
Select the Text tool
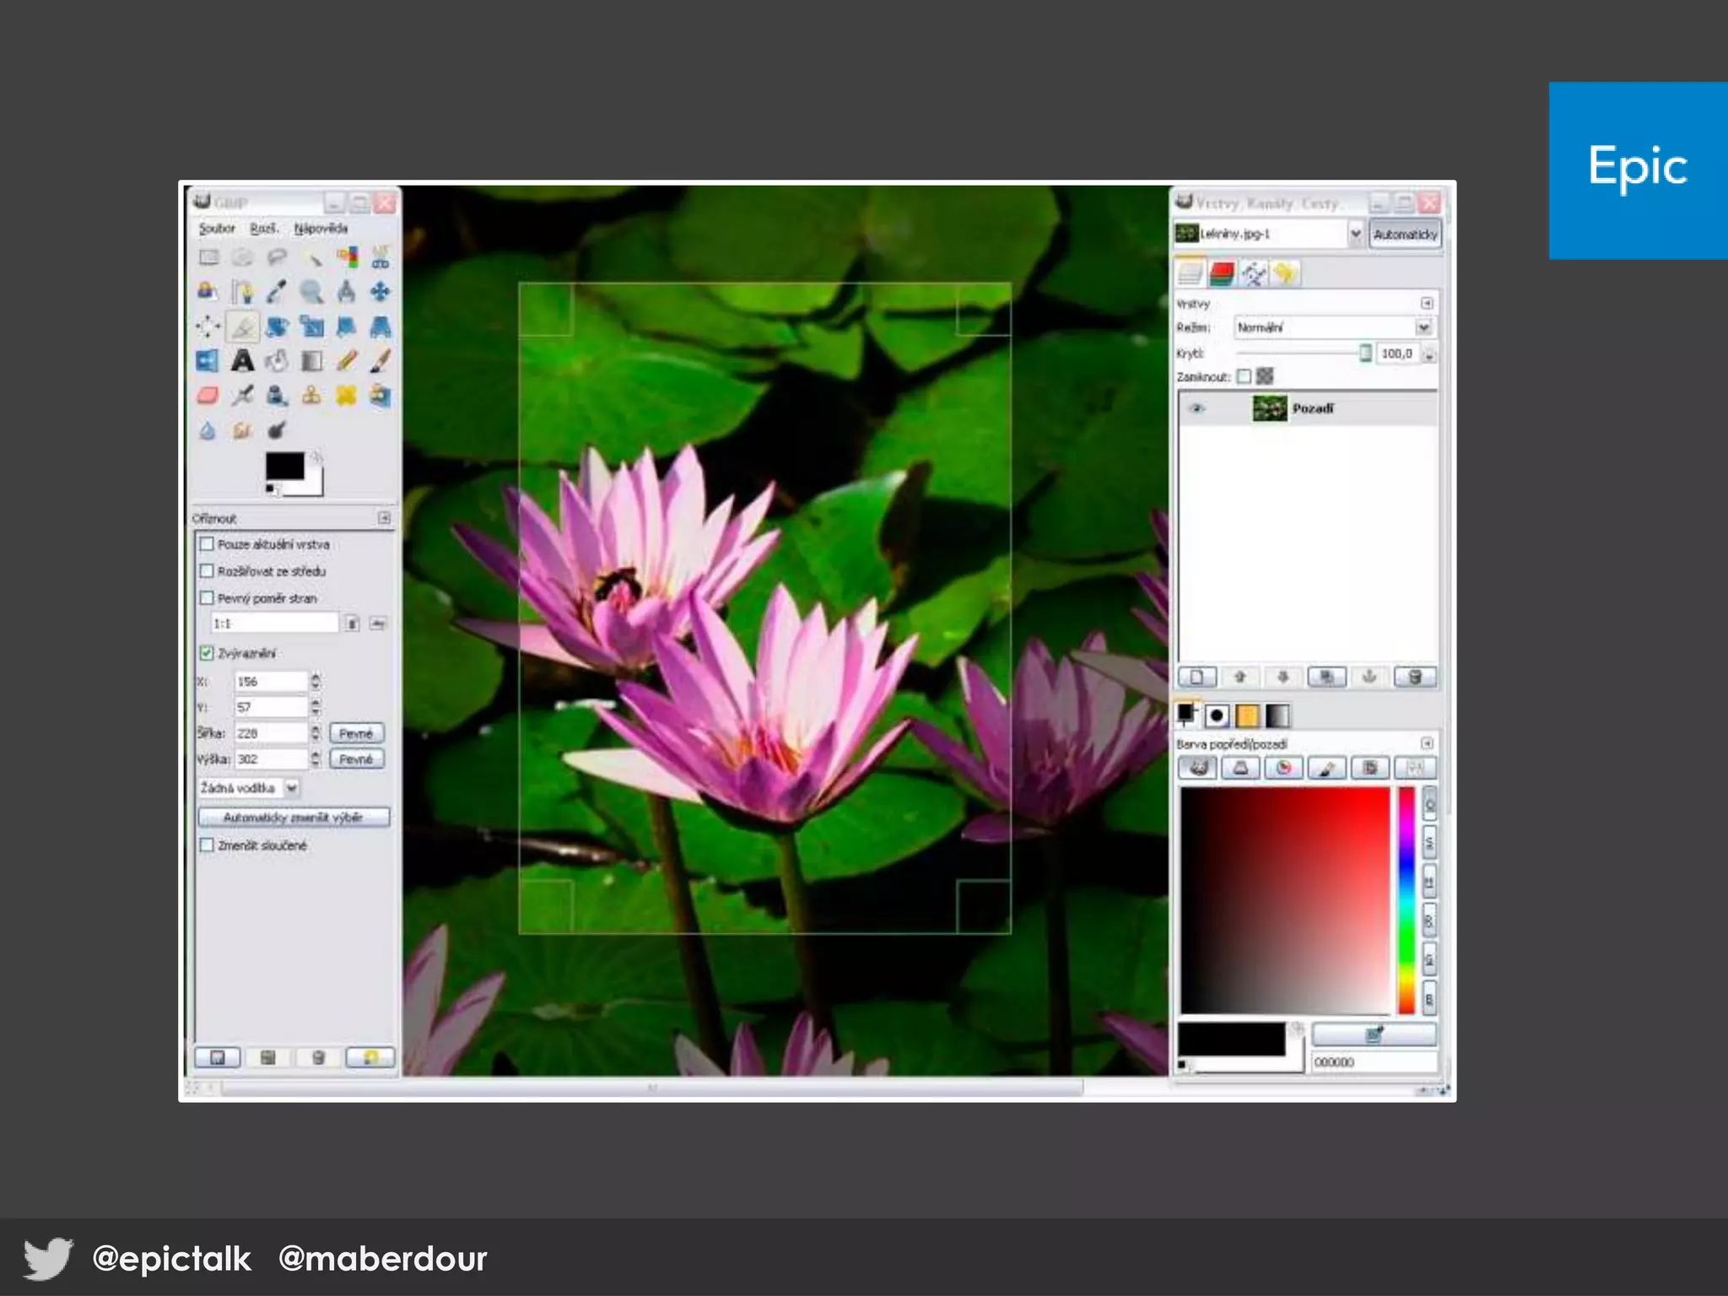[242, 361]
